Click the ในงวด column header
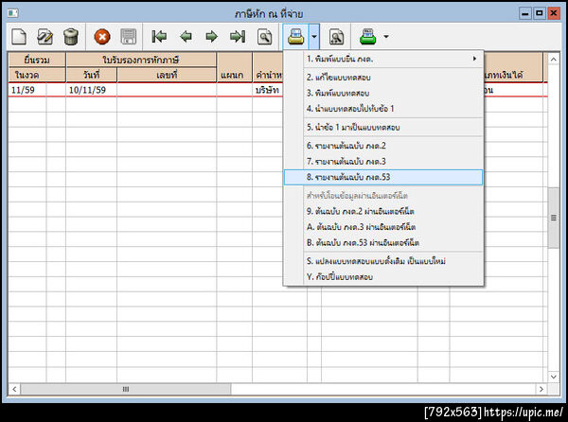Image resolution: width=568 pixels, height=422 pixels. (x=37, y=75)
